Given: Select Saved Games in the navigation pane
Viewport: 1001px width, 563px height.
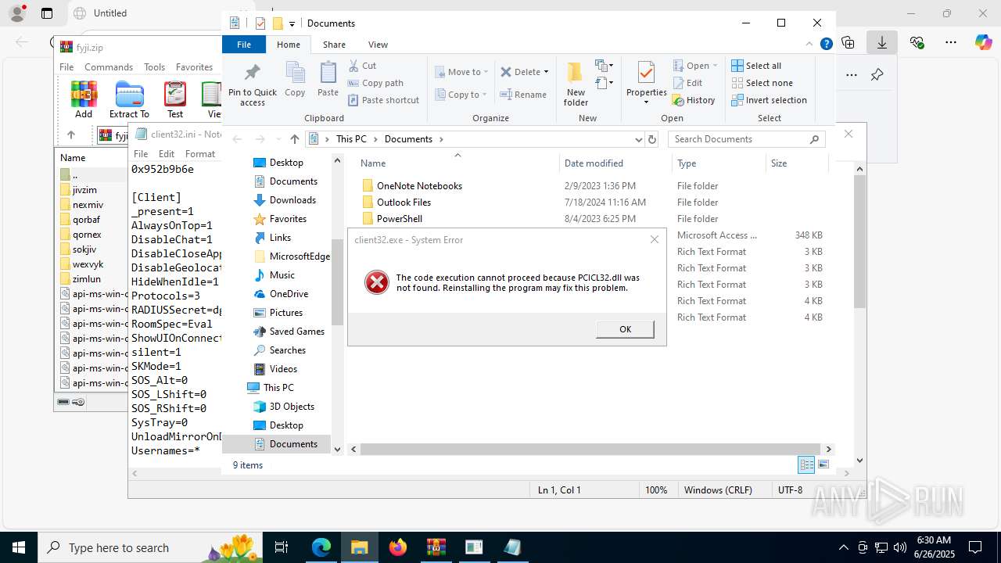Looking at the screenshot, I should (x=296, y=332).
